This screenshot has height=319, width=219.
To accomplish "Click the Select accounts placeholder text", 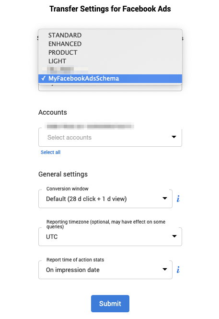I will (x=69, y=137).
